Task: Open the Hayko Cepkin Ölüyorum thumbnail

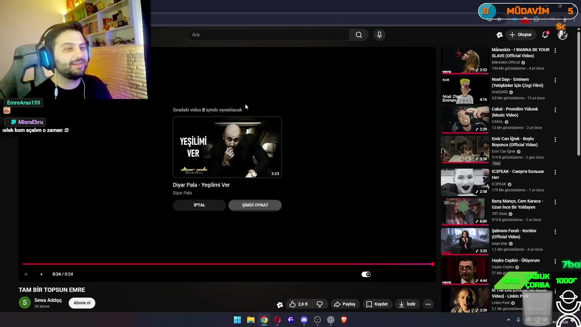Action: (x=465, y=271)
